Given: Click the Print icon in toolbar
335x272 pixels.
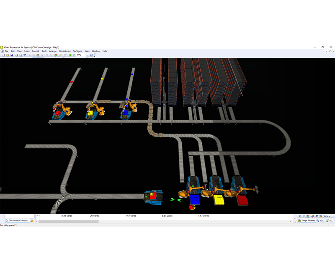Looking at the screenshot, I should (17, 55).
